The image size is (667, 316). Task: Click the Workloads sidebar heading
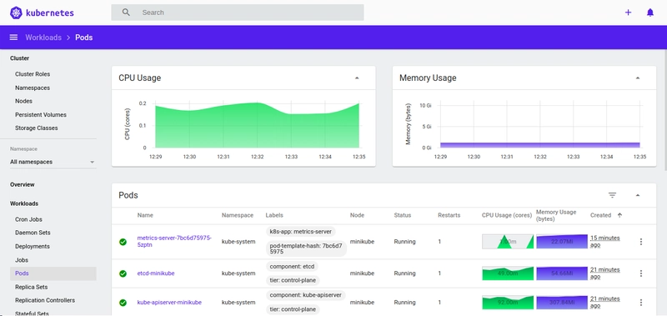[x=24, y=203]
